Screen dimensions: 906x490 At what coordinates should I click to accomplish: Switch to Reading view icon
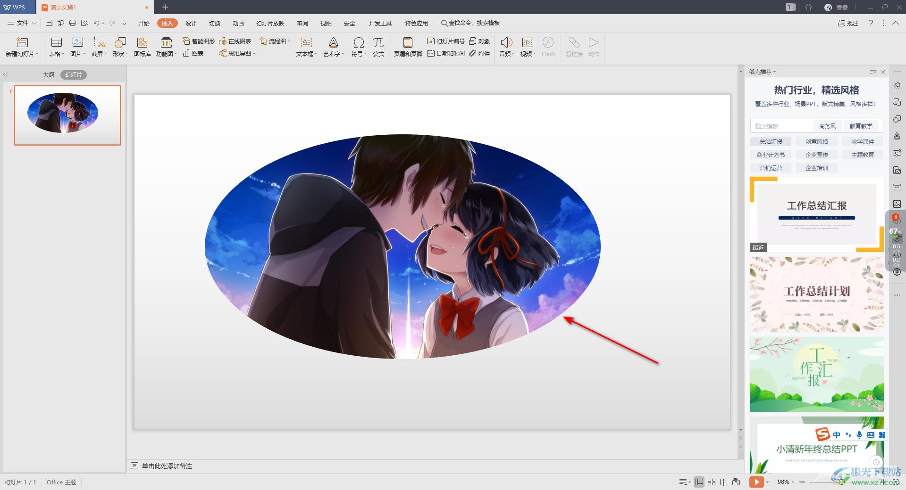click(724, 482)
